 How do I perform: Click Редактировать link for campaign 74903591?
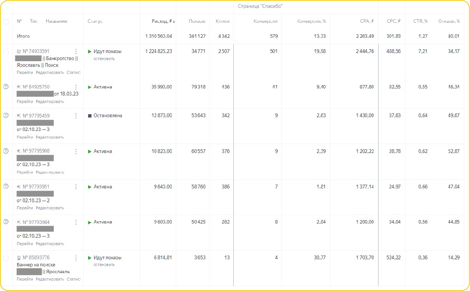(50, 72)
